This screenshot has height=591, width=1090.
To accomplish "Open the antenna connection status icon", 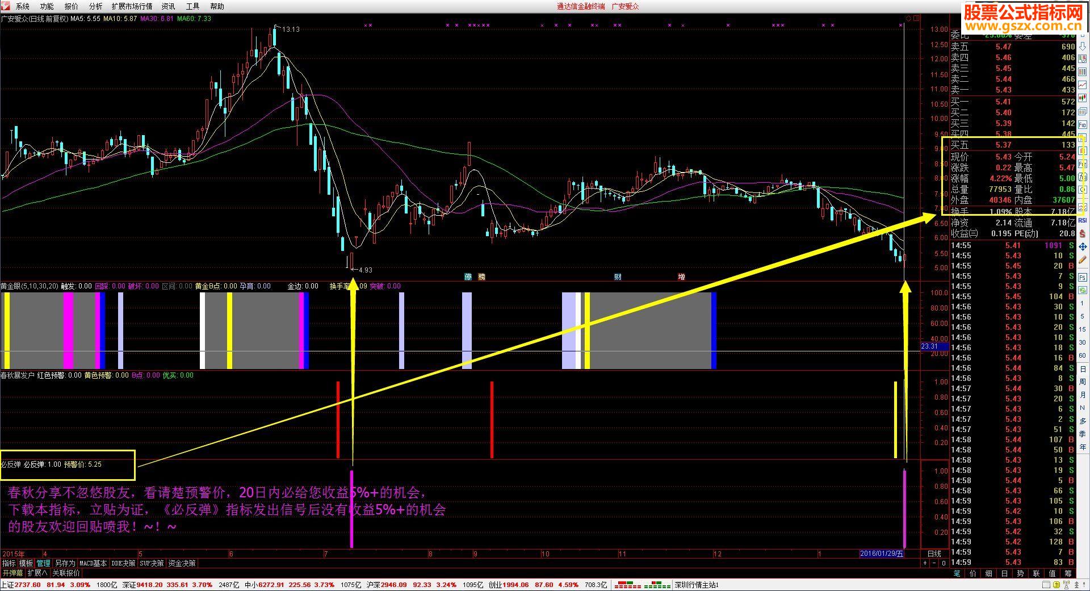I will point(1067,585).
